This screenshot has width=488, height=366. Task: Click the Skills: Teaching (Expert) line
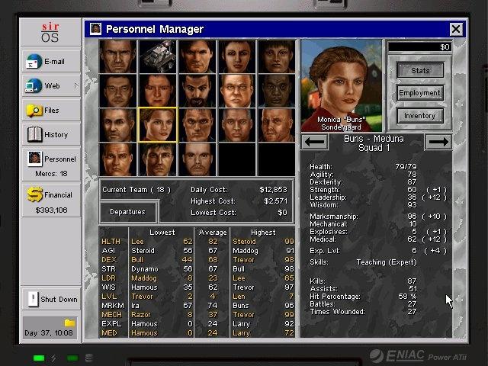click(x=363, y=262)
